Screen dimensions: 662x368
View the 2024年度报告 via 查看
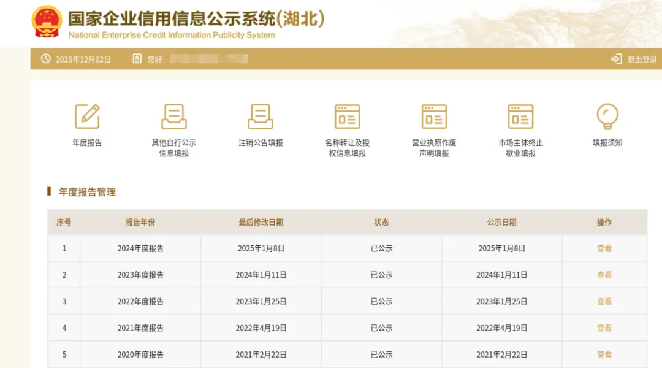pyautogui.click(x=604, y=248)
